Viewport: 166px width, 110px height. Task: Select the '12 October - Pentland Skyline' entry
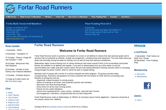click(x=18, y=75)
